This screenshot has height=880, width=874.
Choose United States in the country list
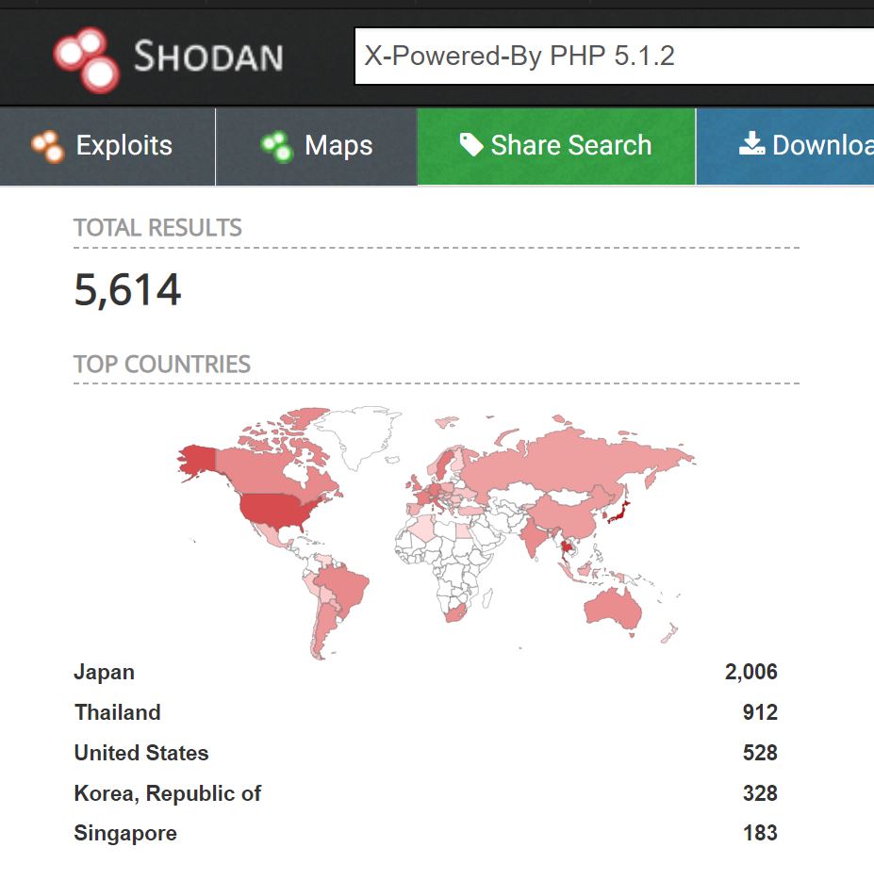pos(141,754)
